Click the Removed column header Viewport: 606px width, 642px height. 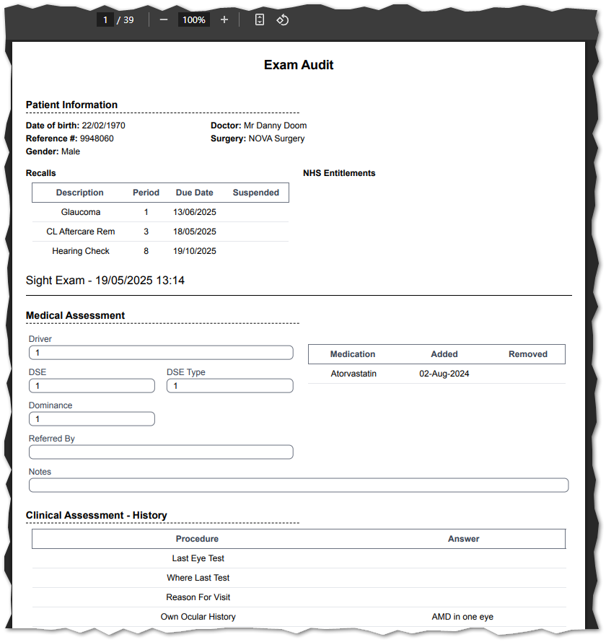coord(528,354)
